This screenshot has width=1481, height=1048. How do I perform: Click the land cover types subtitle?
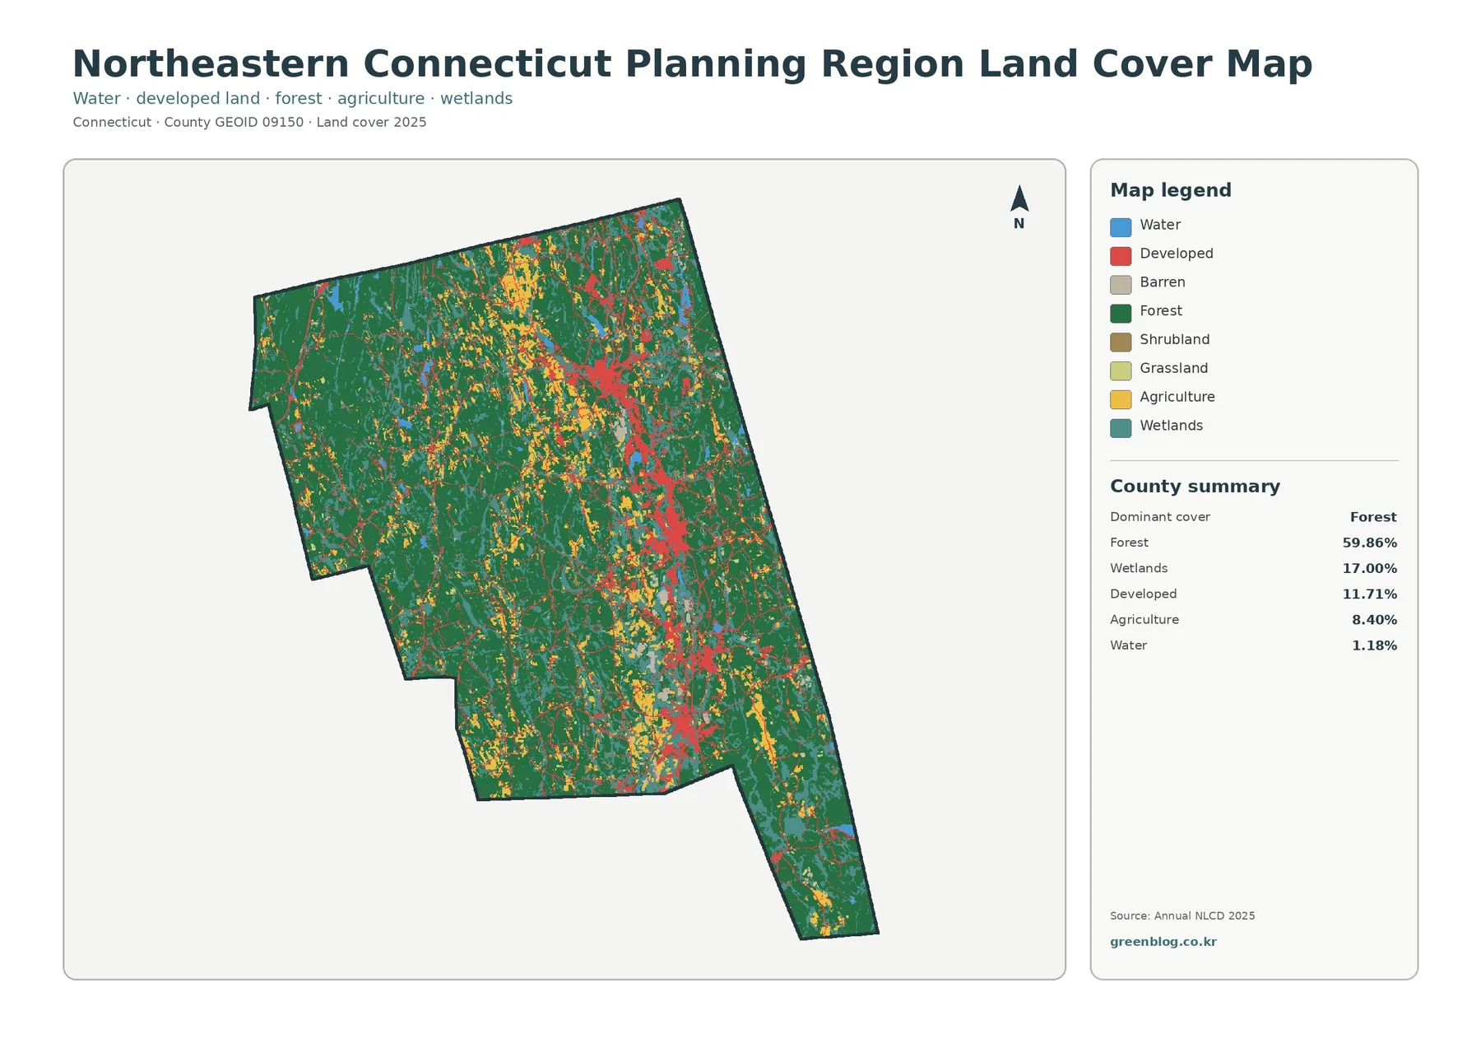[292, 99]
